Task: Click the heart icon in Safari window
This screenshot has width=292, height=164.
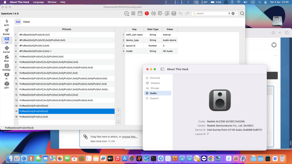Action: [274, 45]
